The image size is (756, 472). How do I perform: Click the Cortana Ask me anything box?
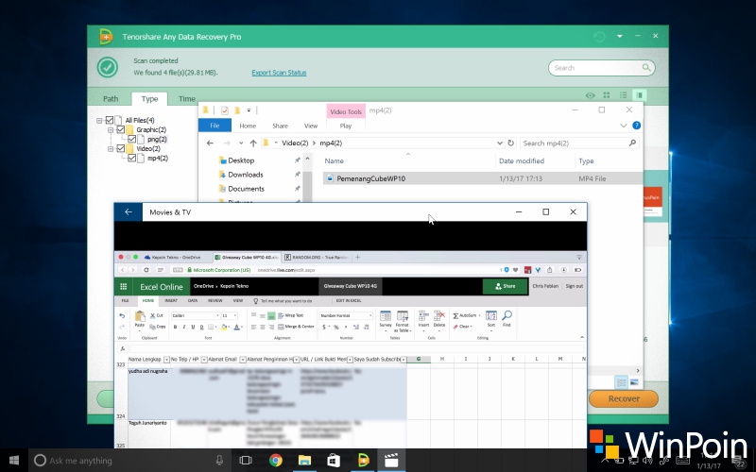pyautogui.click(x=129, y=461)
